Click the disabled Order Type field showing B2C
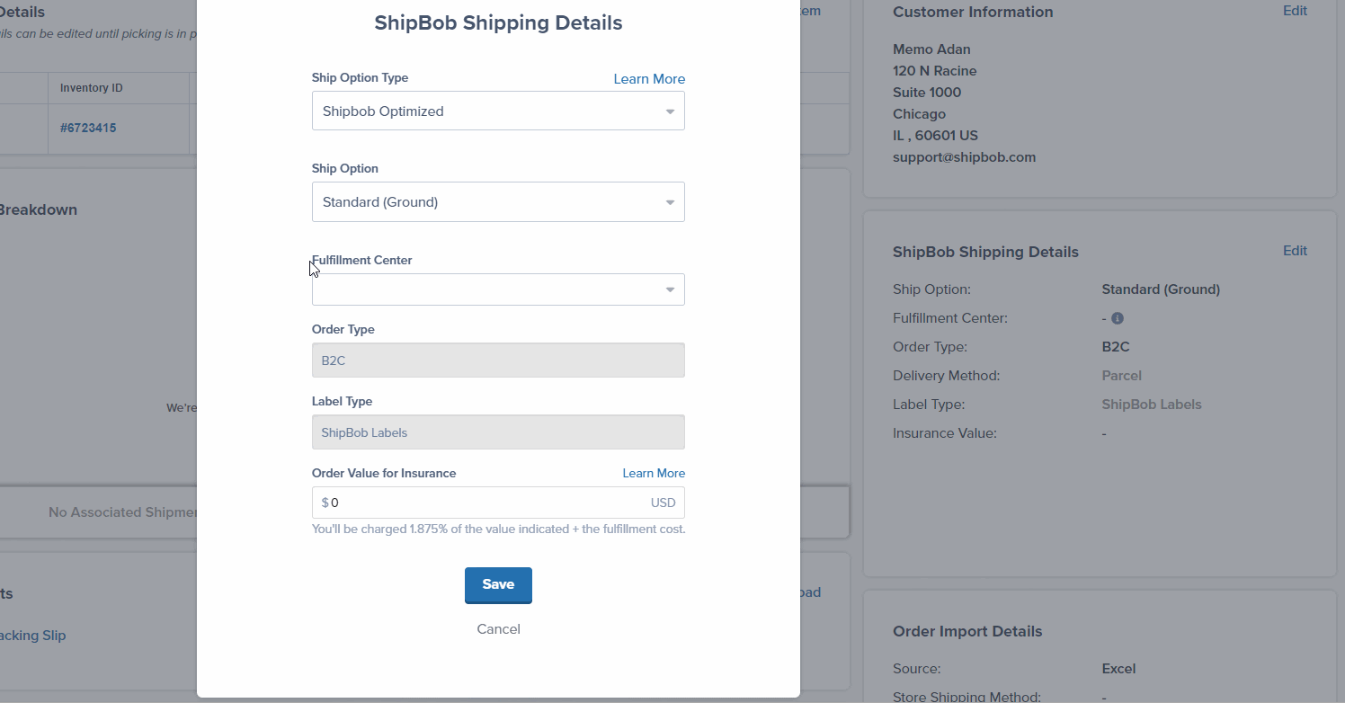The width and height of the screenshot is (1345, 703). click(498, 360)
